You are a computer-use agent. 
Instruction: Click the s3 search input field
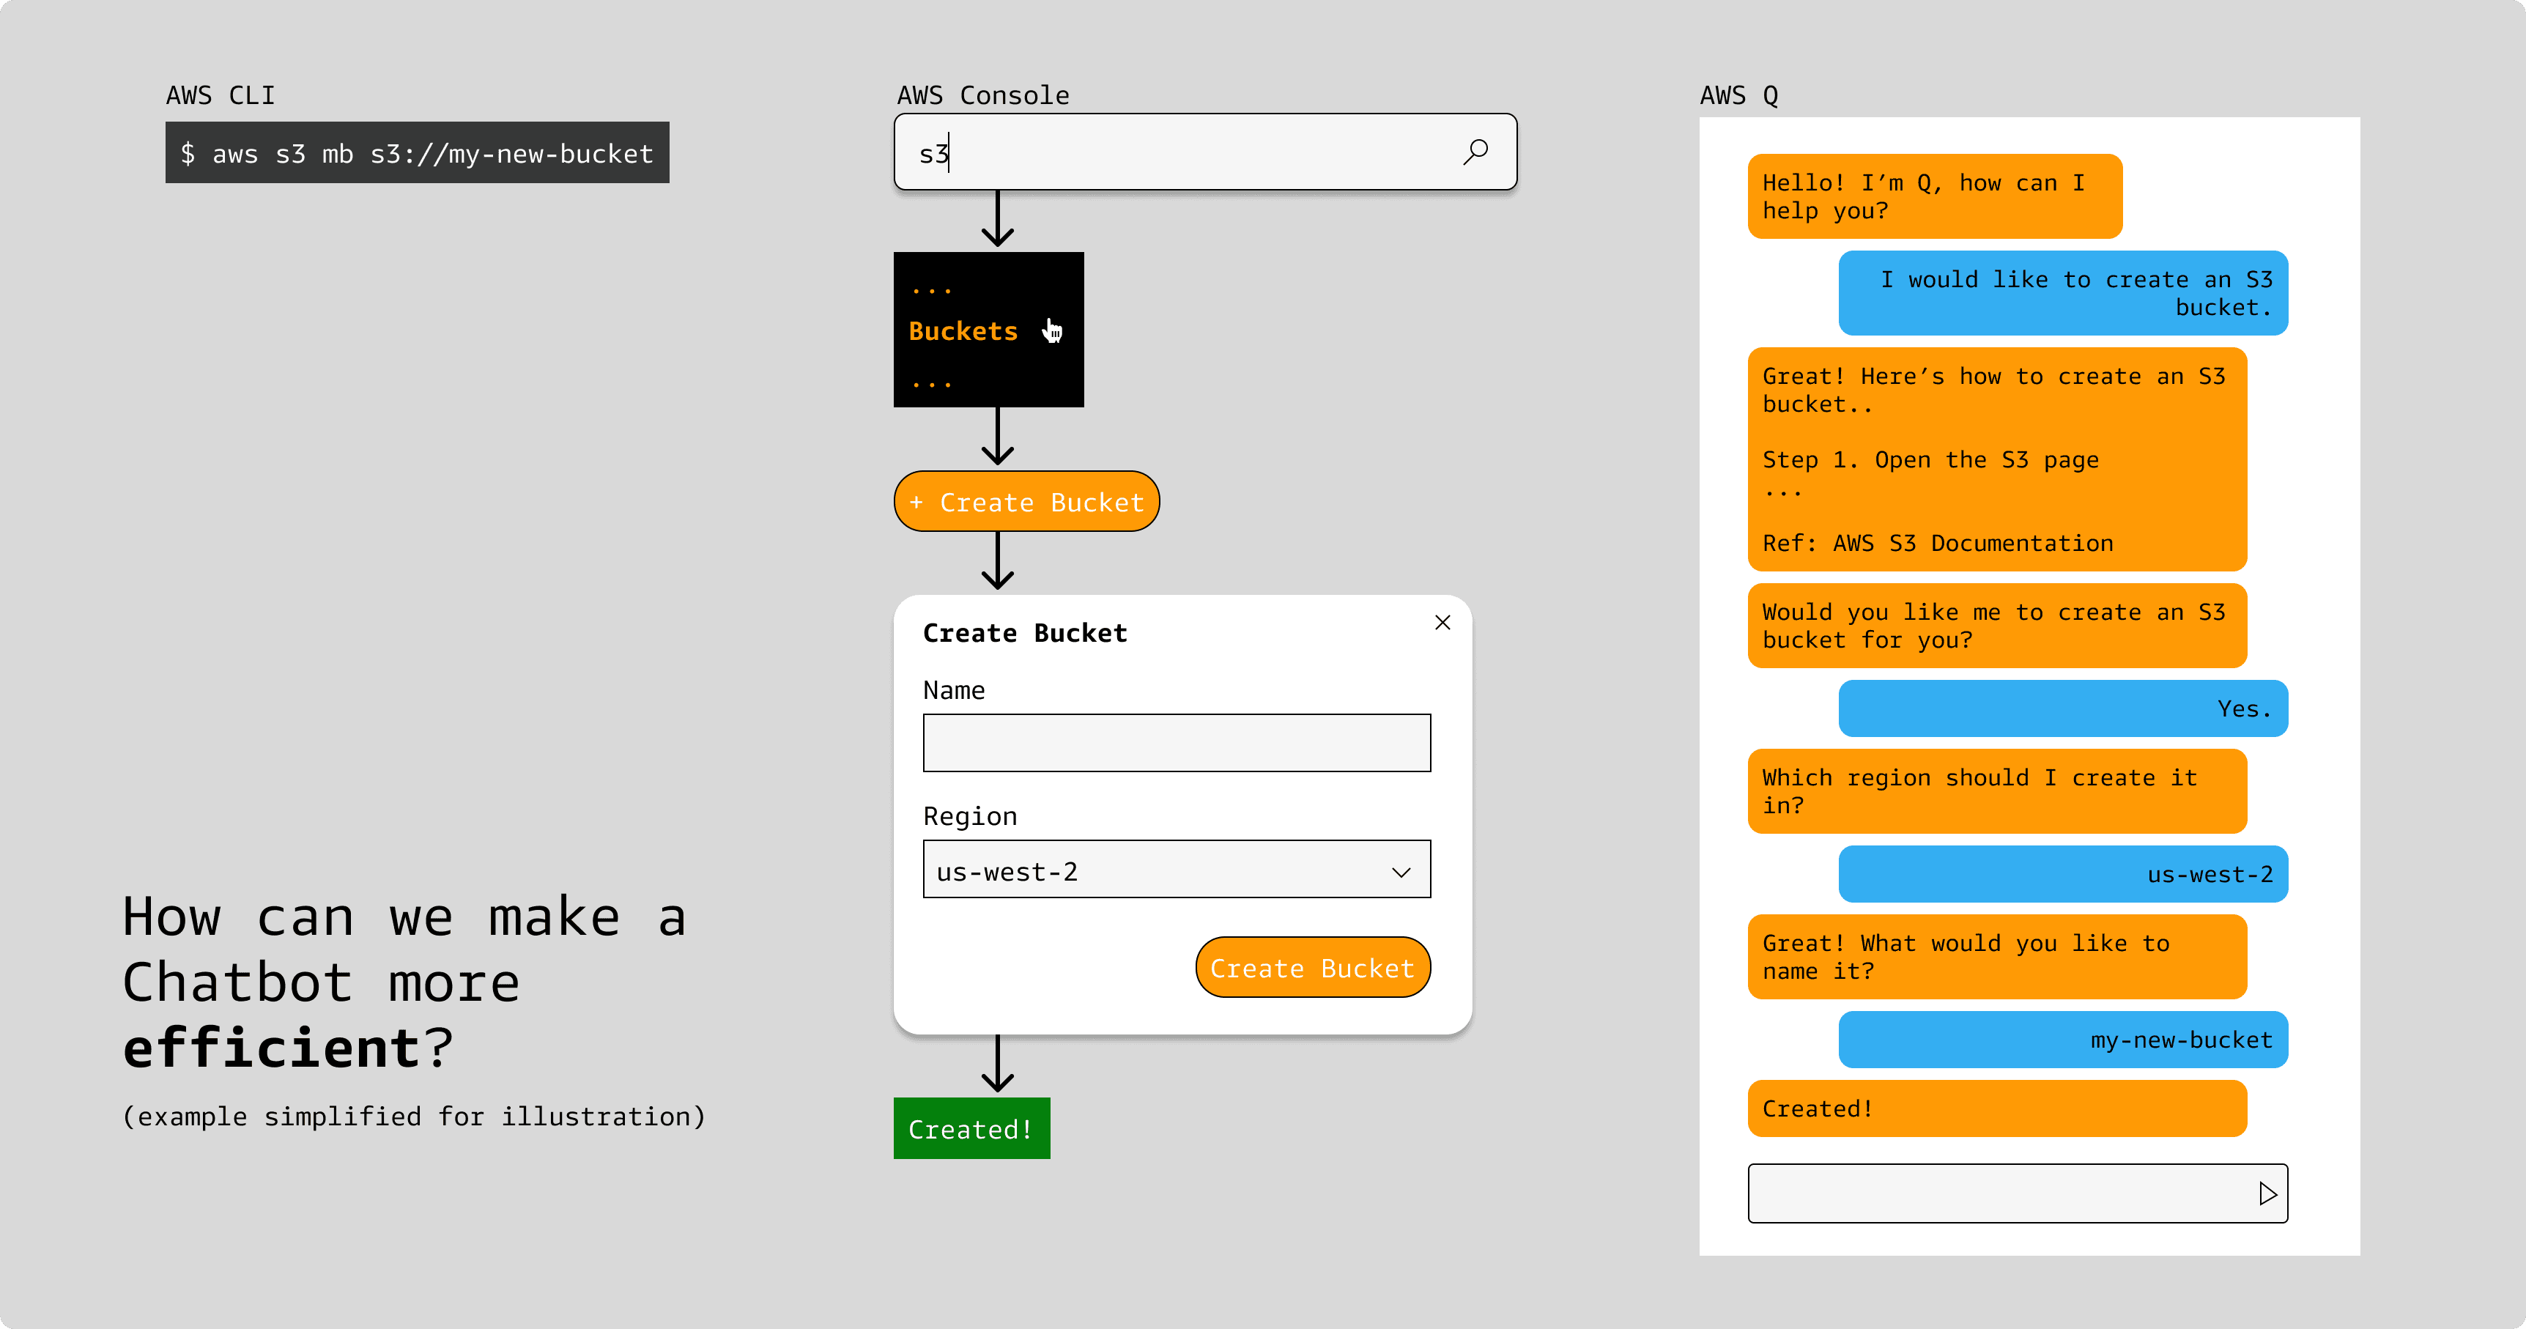click(1205, 152)
